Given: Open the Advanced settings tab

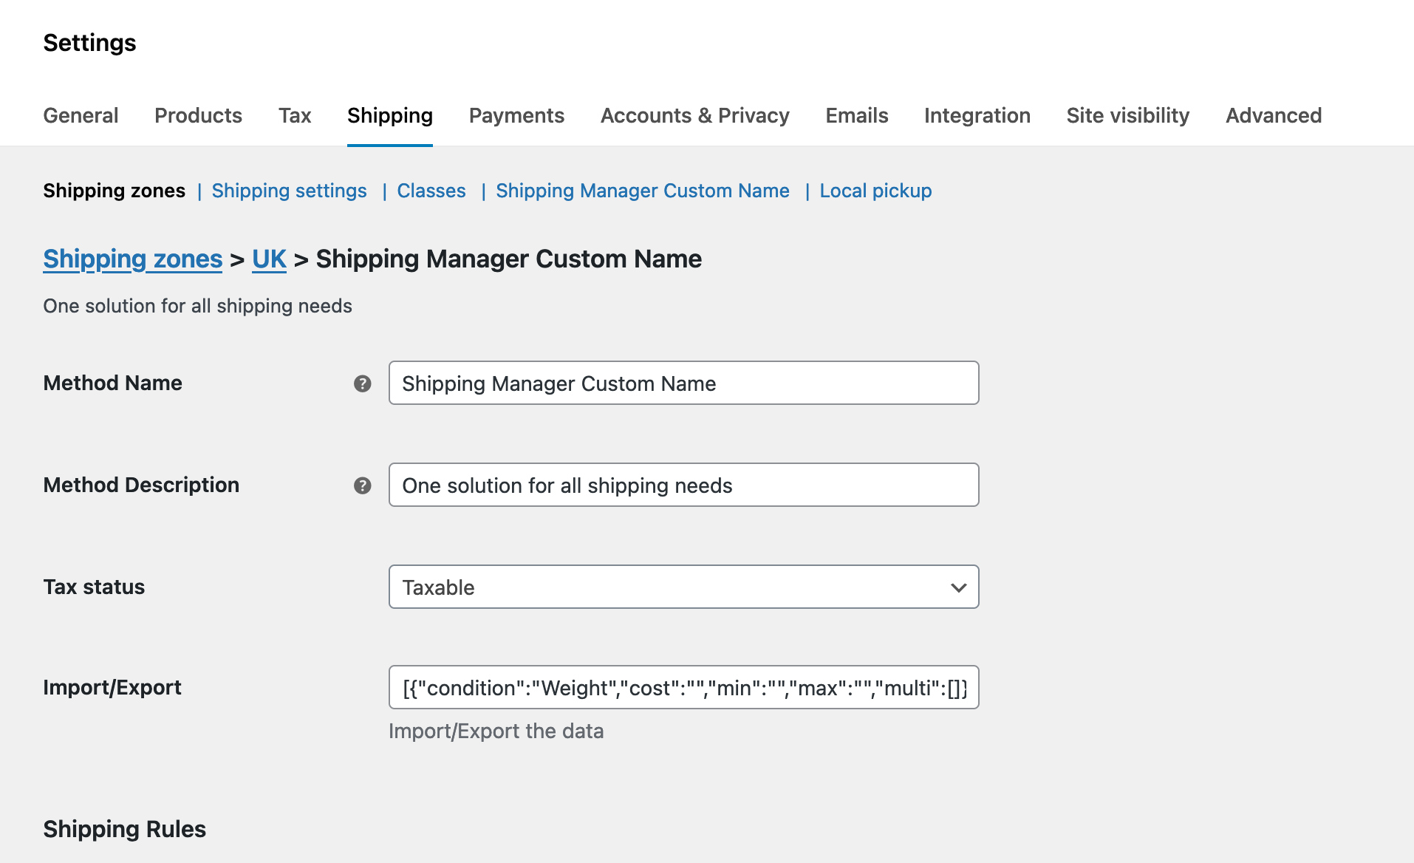Looking at the screenshot, I should [1273, 115].
